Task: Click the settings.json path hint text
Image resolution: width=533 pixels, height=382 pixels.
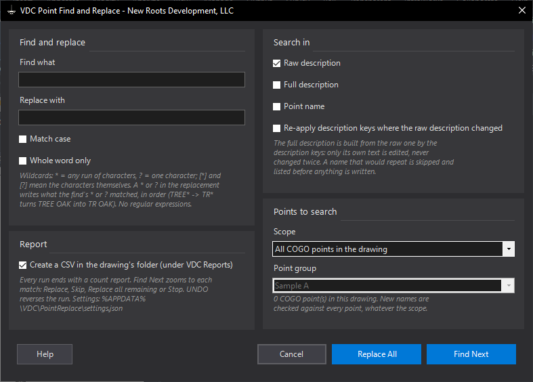Action: [116, 295]
